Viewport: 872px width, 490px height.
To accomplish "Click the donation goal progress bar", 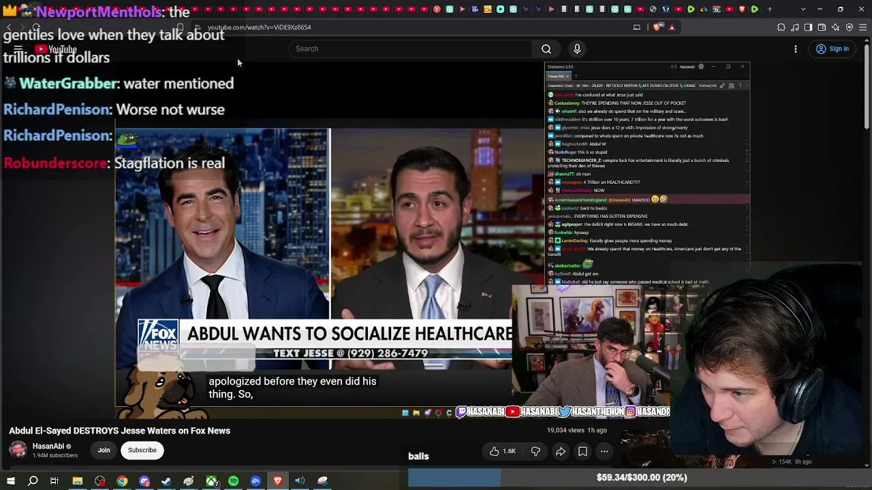I will click(x=640, y=478).
